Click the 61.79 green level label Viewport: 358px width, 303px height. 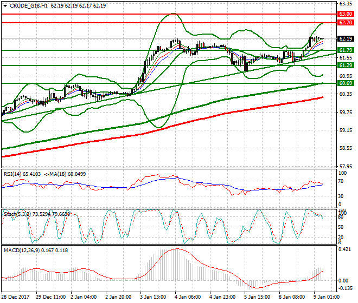tap(346, 50)
